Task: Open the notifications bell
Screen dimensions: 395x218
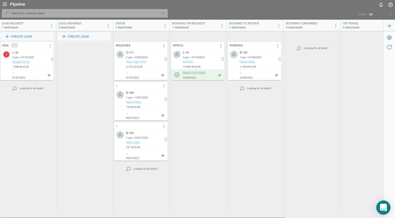Action: pyautogui.click(x=381, y=5)
